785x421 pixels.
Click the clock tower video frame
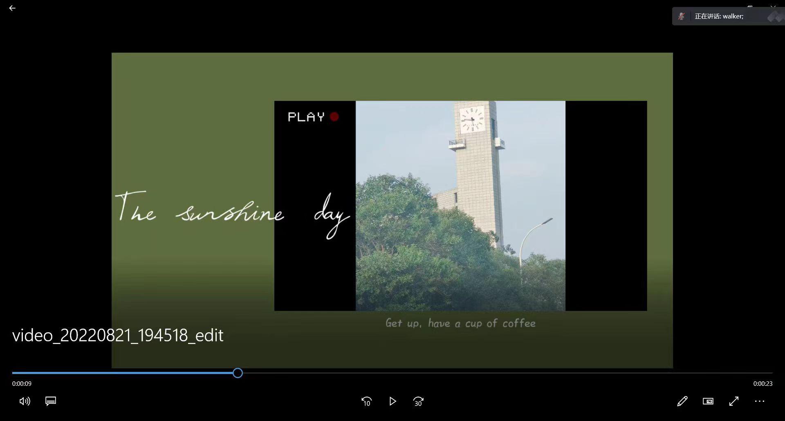tap(460, 206)
